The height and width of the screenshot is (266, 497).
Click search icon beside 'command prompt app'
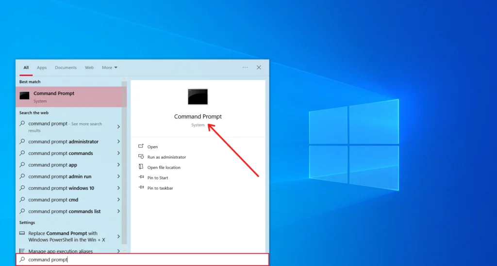click(x=22, y=165)
